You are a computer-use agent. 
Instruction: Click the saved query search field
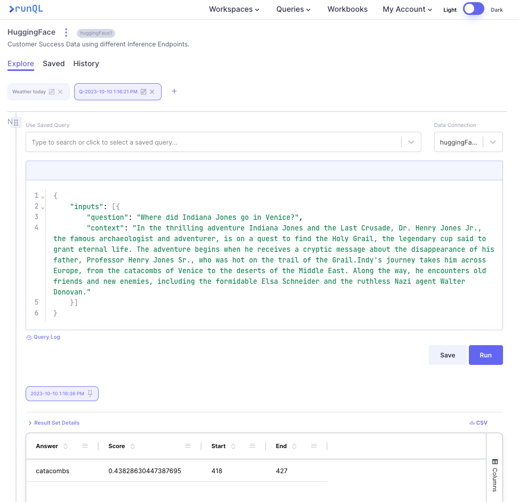[x=213, y=142]
